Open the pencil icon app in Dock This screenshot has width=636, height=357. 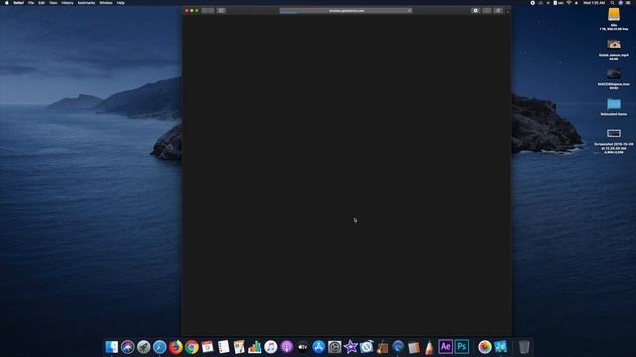coord(429,347)
